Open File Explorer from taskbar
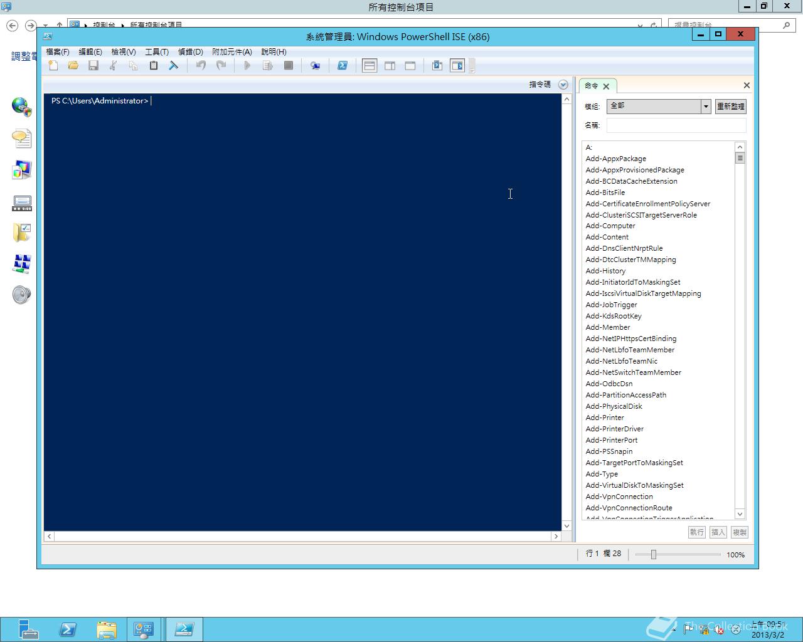Image resolution: width=803 pixels, height=642 pixels. coord(107,629)
